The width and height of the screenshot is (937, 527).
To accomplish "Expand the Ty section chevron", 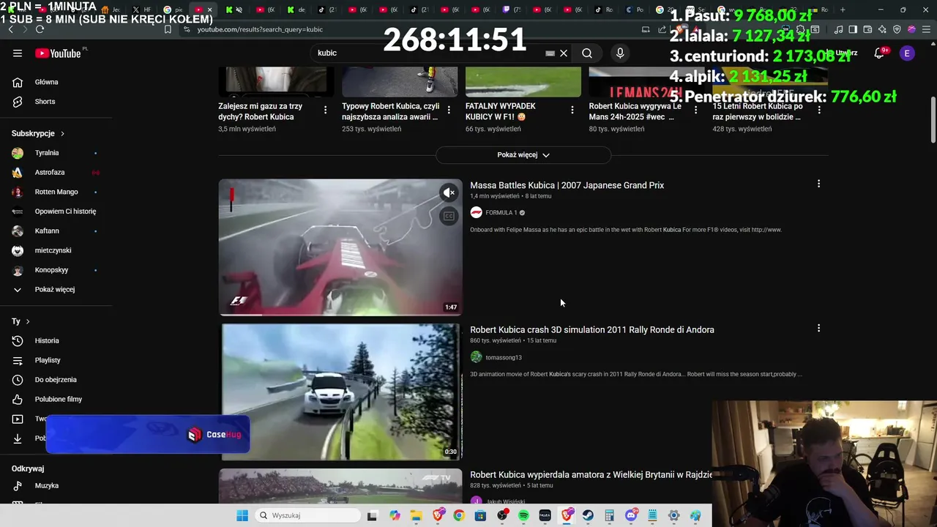I will [28, 321].
